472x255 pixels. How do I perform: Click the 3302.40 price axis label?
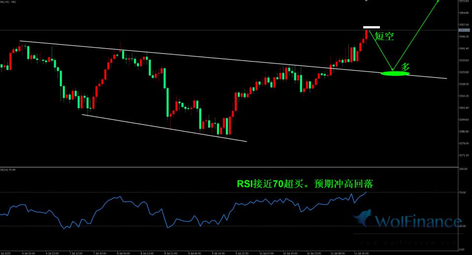pyautogui.click(x=465, y=108)
